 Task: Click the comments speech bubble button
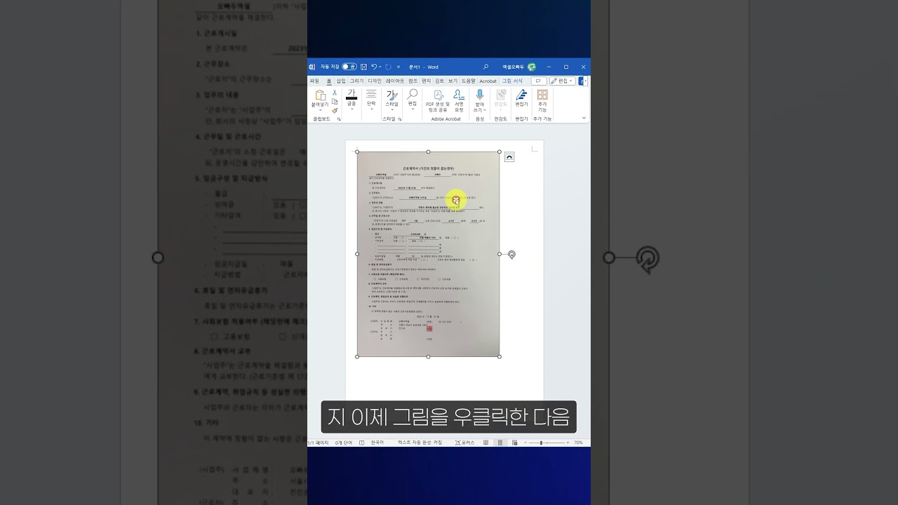539,81
